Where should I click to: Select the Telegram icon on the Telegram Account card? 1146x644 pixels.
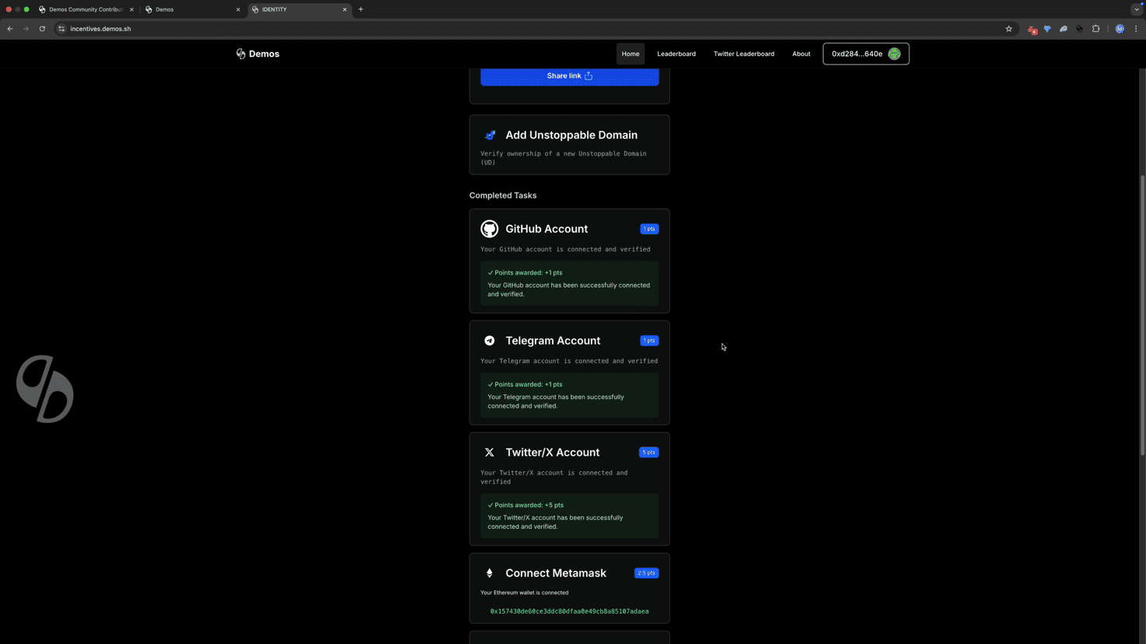click(490, 341)
